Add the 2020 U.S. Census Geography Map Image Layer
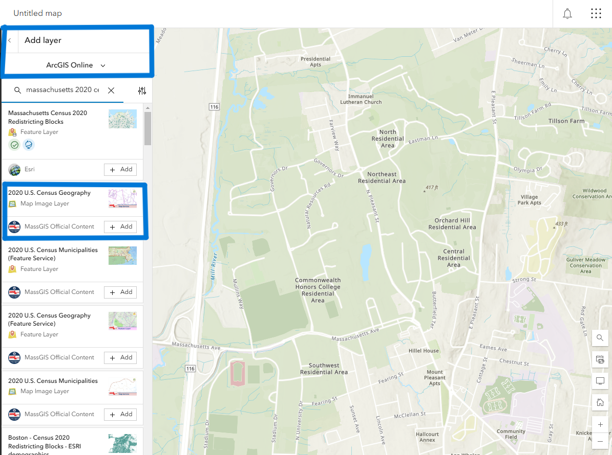612x455 pixels. [120, 226]
